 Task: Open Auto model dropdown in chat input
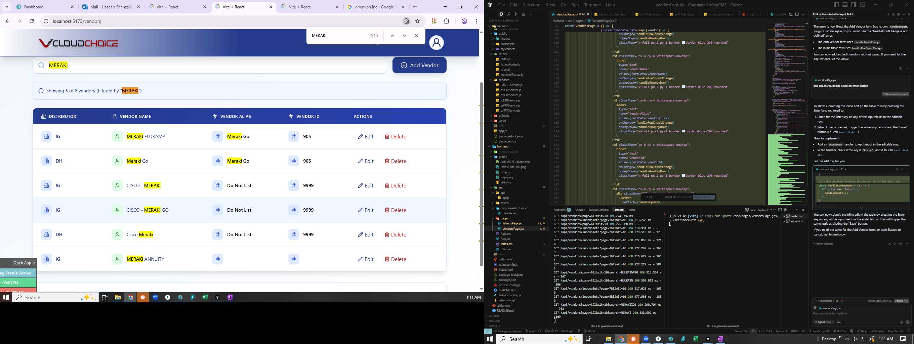[x=839, y=322]
